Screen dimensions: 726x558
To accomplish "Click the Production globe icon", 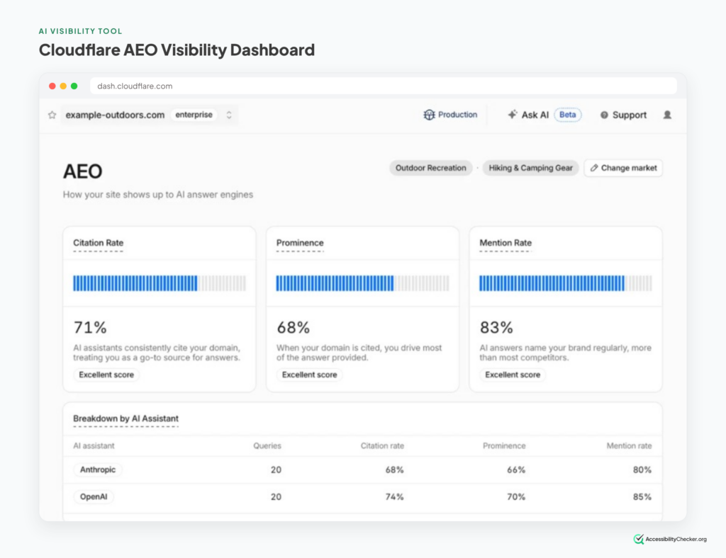I will tap(429, 115).
